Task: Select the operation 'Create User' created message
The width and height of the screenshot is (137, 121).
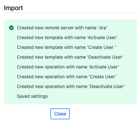Action: (x=67, y=77)
